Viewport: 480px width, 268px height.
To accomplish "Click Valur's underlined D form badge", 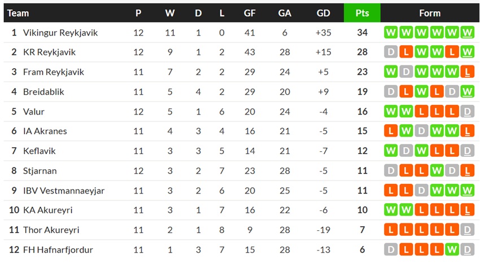I will tap(467, 111).
